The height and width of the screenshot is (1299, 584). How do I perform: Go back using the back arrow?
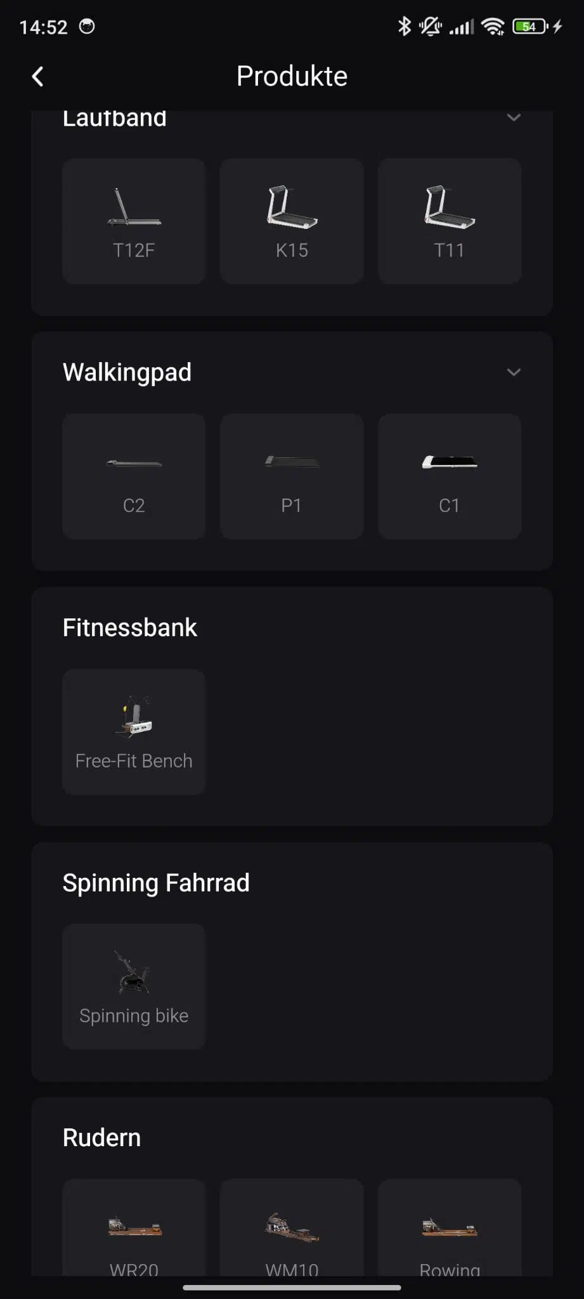coord(38,77)
